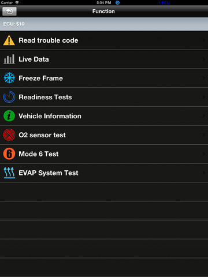208x277 pixels.
Task: Expand Vehicle Information via right chevron
Action: [x=204, y=116]
